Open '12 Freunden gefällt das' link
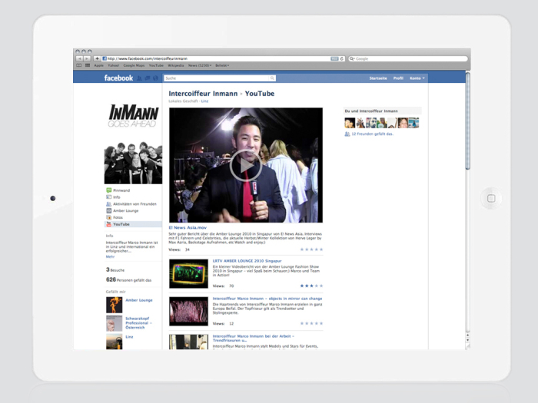Viewport: 538px width, 403px height. 372,134
